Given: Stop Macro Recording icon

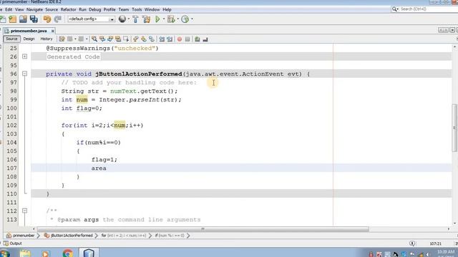Looking at the screenshot, I should tap(187, 39).
